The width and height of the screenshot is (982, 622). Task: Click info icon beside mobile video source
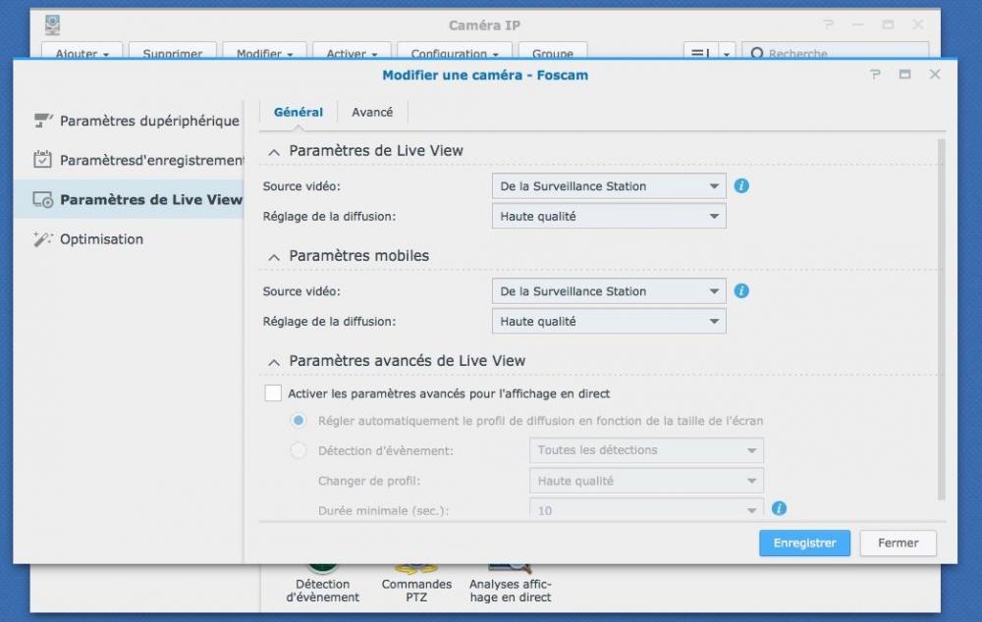[741, 290]
